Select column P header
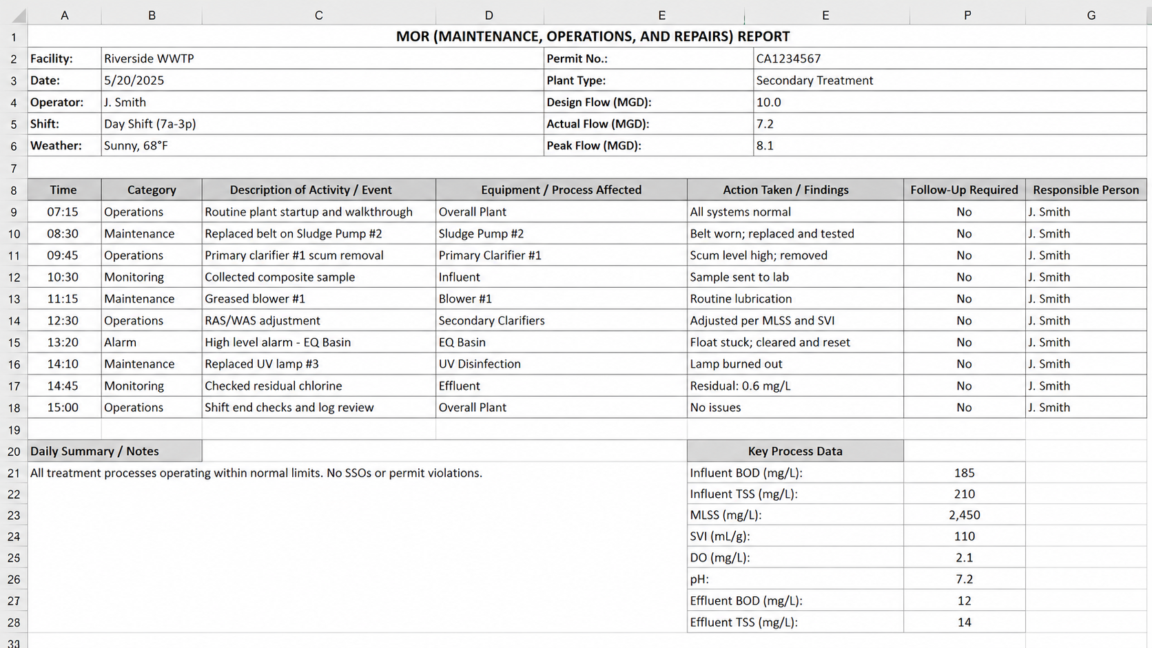The width and height of the screenshot is (1152, 648). 967,15
